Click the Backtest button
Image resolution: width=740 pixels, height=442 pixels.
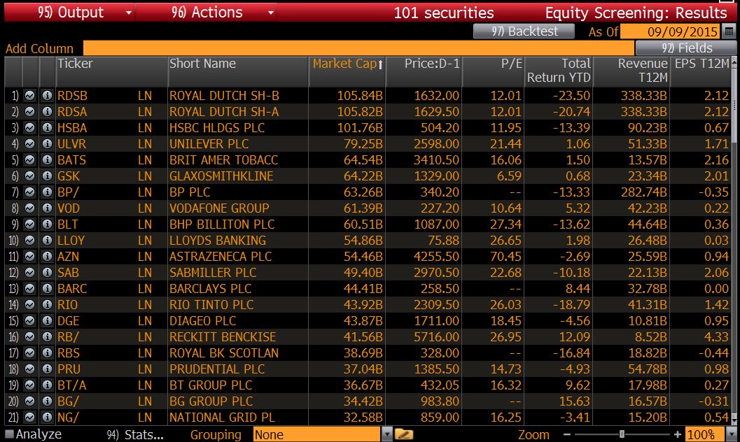523,31
